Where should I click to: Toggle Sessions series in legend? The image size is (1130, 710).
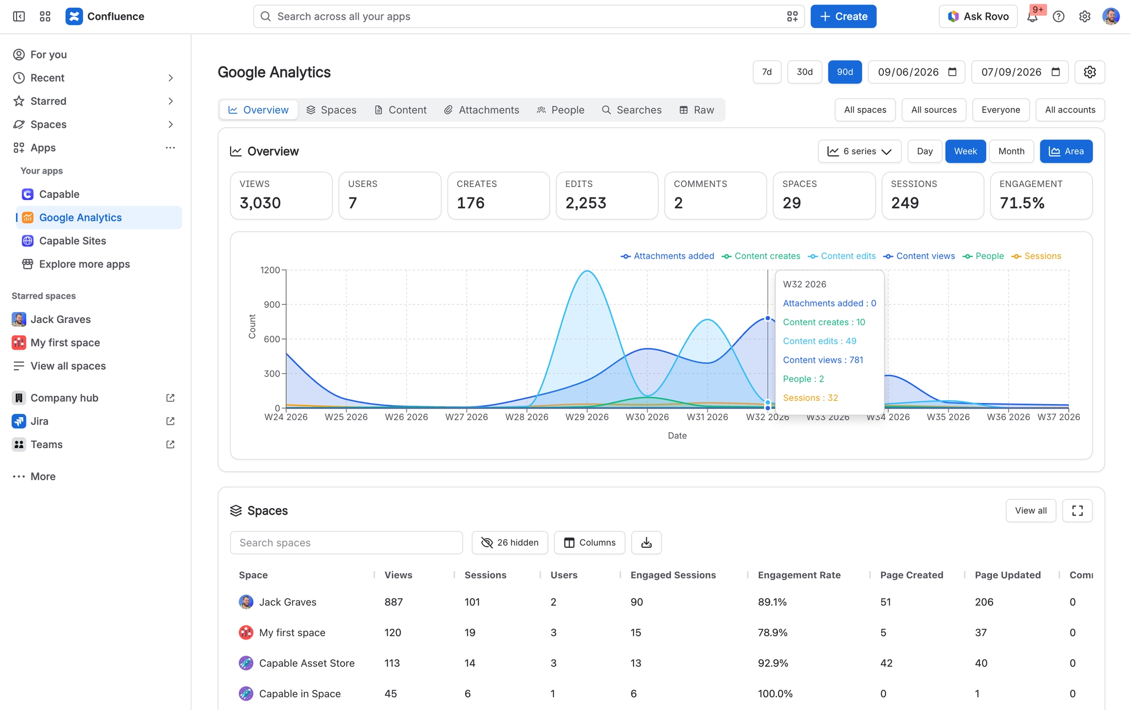[1036, 256]
